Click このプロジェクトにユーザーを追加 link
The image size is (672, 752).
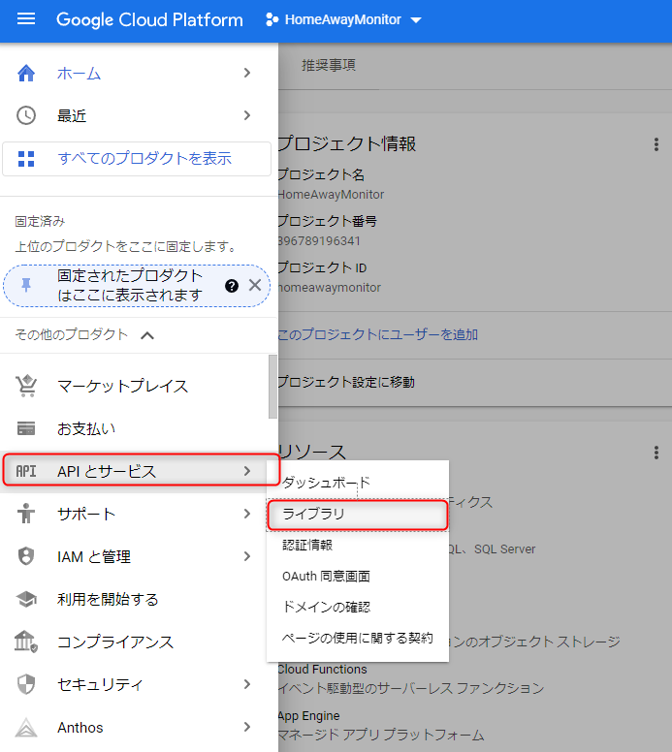[378, 334]
